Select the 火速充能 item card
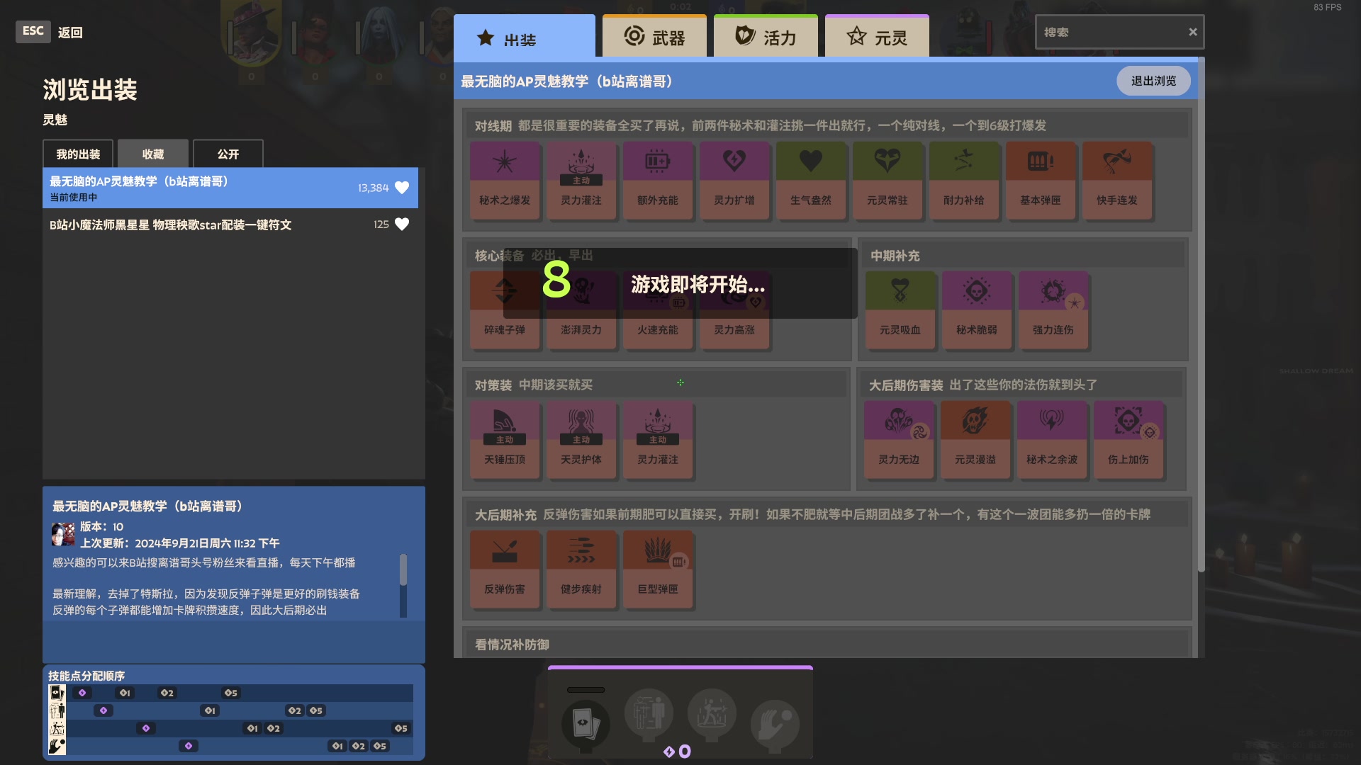The height and width of the screenshot is (765, 1361). pos(658,310)
